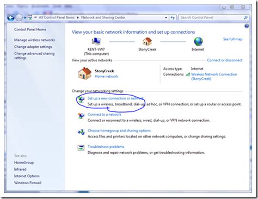The height and width of the screenshot is (199, 258).
Task: Open Choose homegroup and sharing options
Action: 119,130
